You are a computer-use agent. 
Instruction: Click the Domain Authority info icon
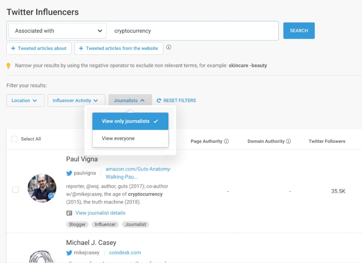[x=289, y=141]
